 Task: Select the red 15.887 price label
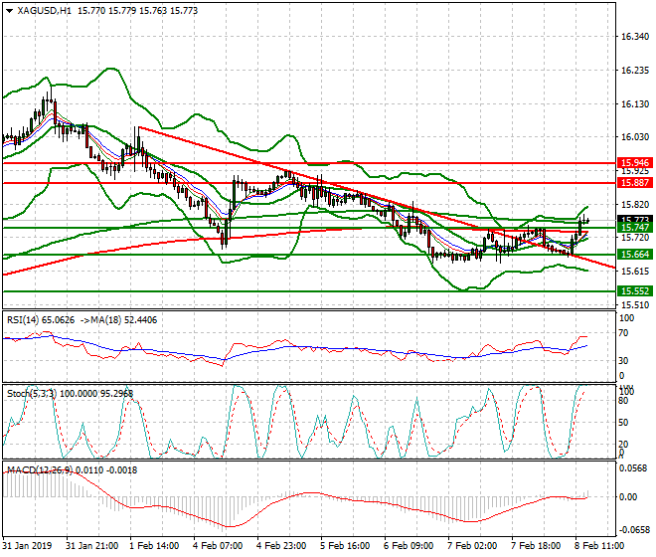[632, 183]
